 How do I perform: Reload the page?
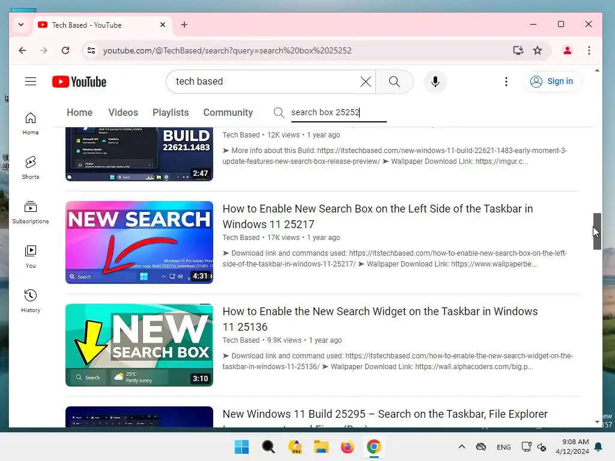click(x=65, y=50)
